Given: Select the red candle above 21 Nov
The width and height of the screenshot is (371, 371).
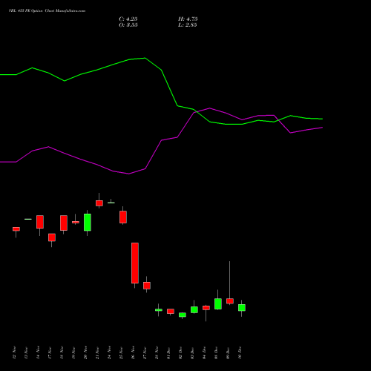Looking at the screenshot, I should coord(99,203).
